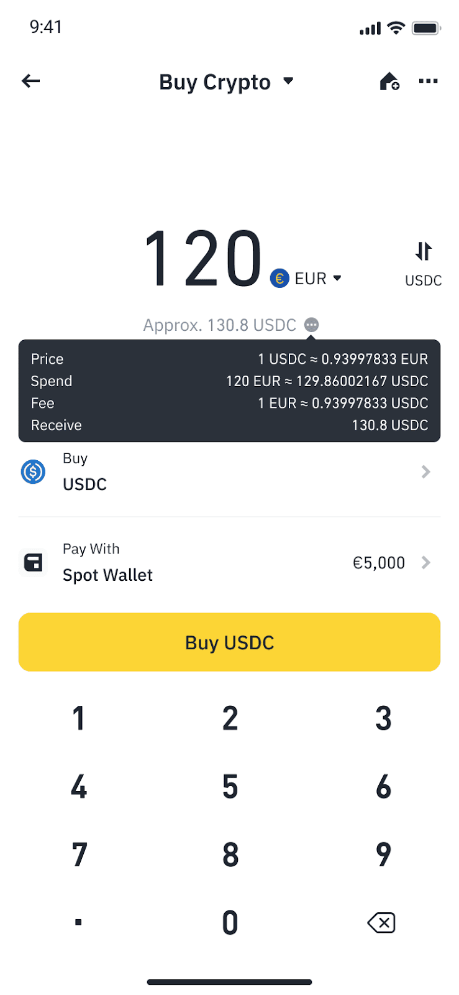The image size is (459, 995).
Task: Tap the number 5 key
Action: tap(230, 787)
